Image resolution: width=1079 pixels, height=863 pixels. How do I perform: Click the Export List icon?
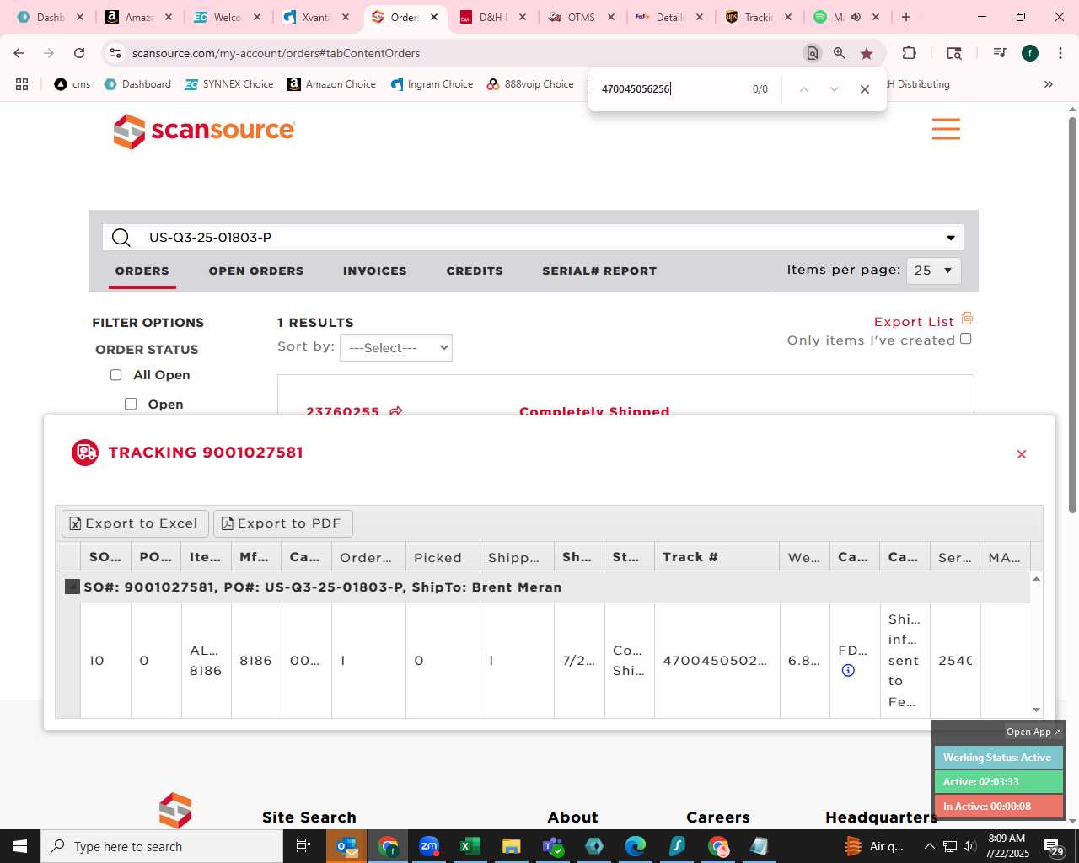click(x=967, y=319)
